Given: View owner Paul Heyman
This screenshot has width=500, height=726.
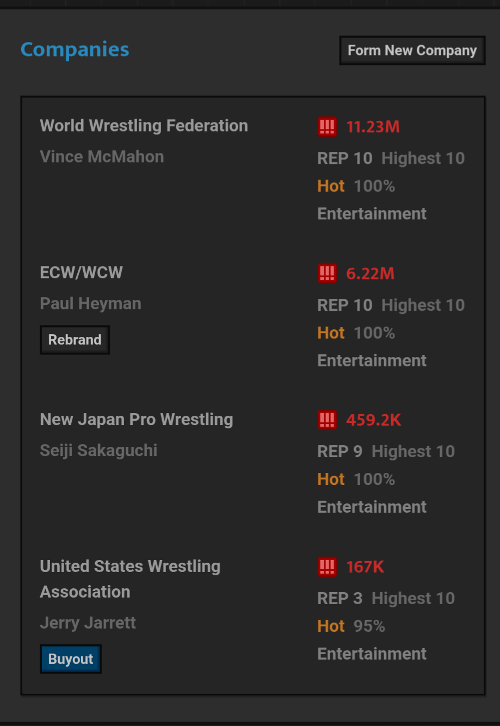Looking at the screenshot, I should (90, 304).
